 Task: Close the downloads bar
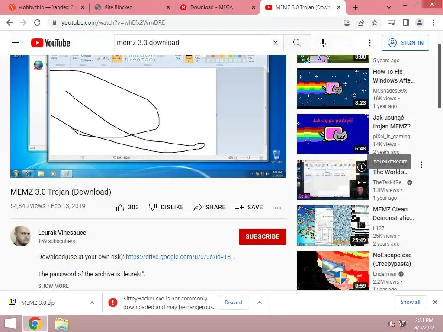coord(435,302)
